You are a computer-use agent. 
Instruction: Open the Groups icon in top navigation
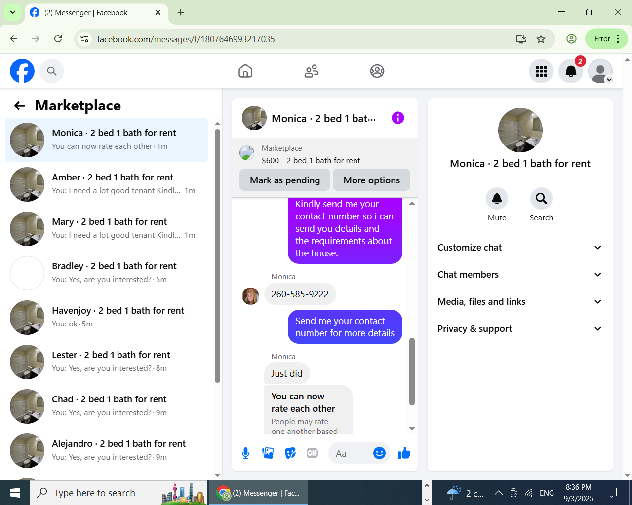[x=377, y=71]
